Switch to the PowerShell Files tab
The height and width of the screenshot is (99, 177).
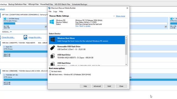pyautogui.click(x=47, y=4)
